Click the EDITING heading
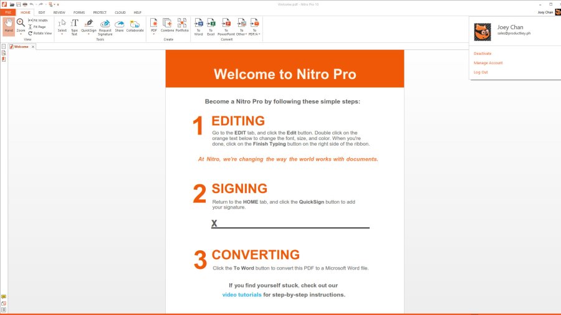Viewport: 561px width, 315px height. (x=238, y=121)
